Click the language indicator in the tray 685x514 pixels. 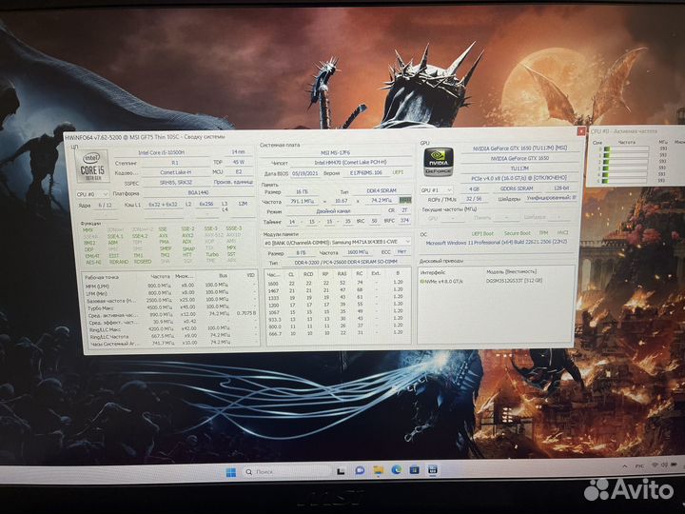coord(639,465)
